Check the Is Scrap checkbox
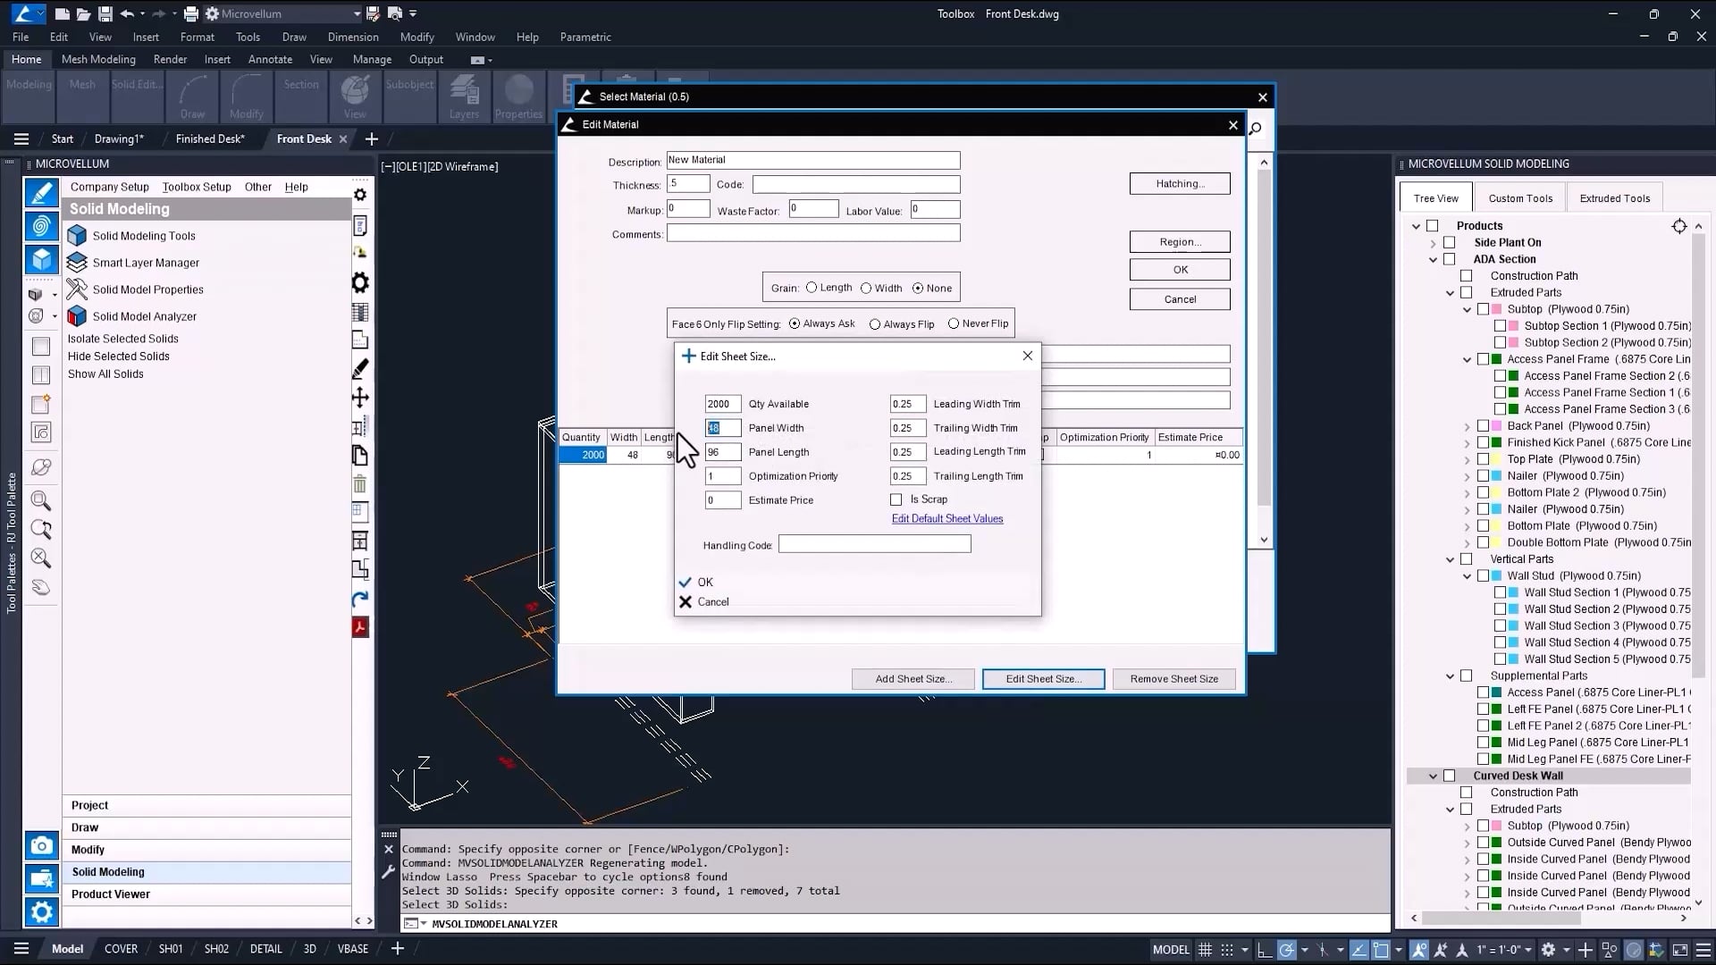Viewport: 1716px width, 965px height. click(896, 499)
